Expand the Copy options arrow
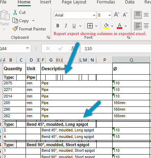 pyautogui.click(x=33, y=21)
